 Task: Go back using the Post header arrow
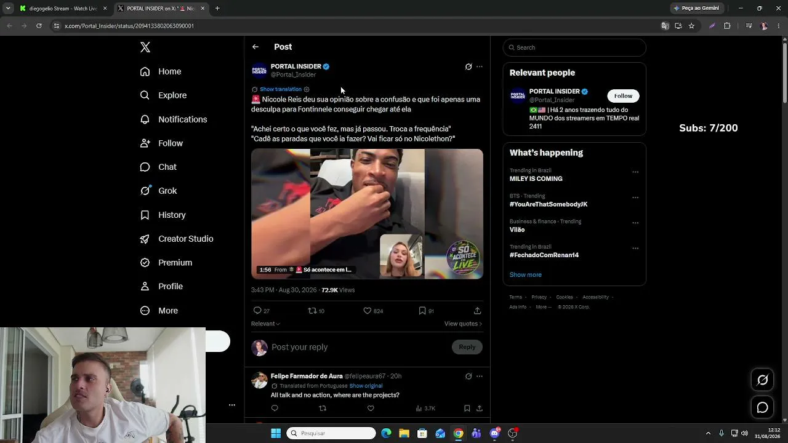[255, 47]
